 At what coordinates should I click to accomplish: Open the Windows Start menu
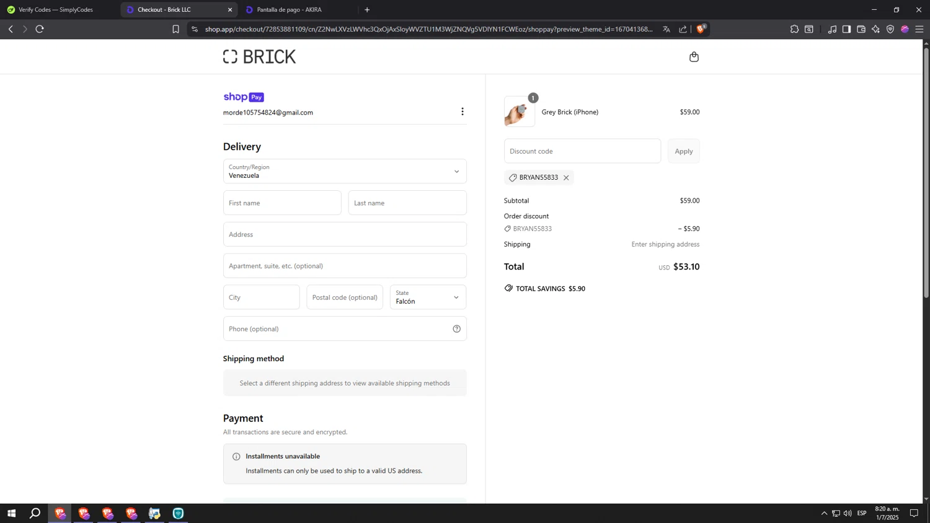pyautogui.click(x=11, y=513)
